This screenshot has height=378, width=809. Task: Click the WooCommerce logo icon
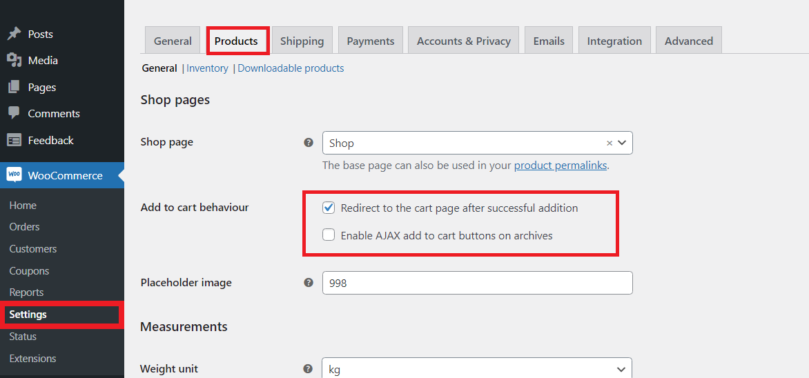pyautogui.click(x=14, y=175)
